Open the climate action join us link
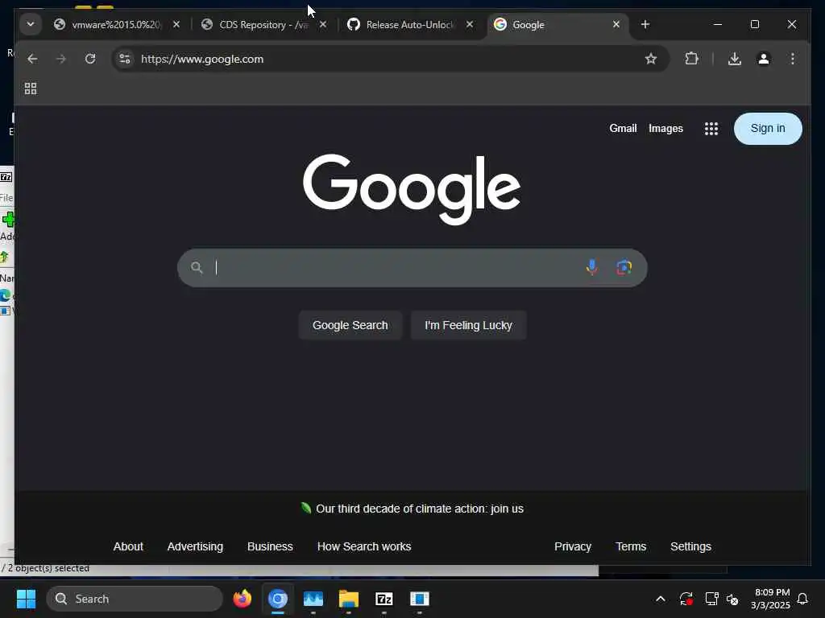This screenshot has height=618, width=825. pyautogui.click(x=419, y=509)
